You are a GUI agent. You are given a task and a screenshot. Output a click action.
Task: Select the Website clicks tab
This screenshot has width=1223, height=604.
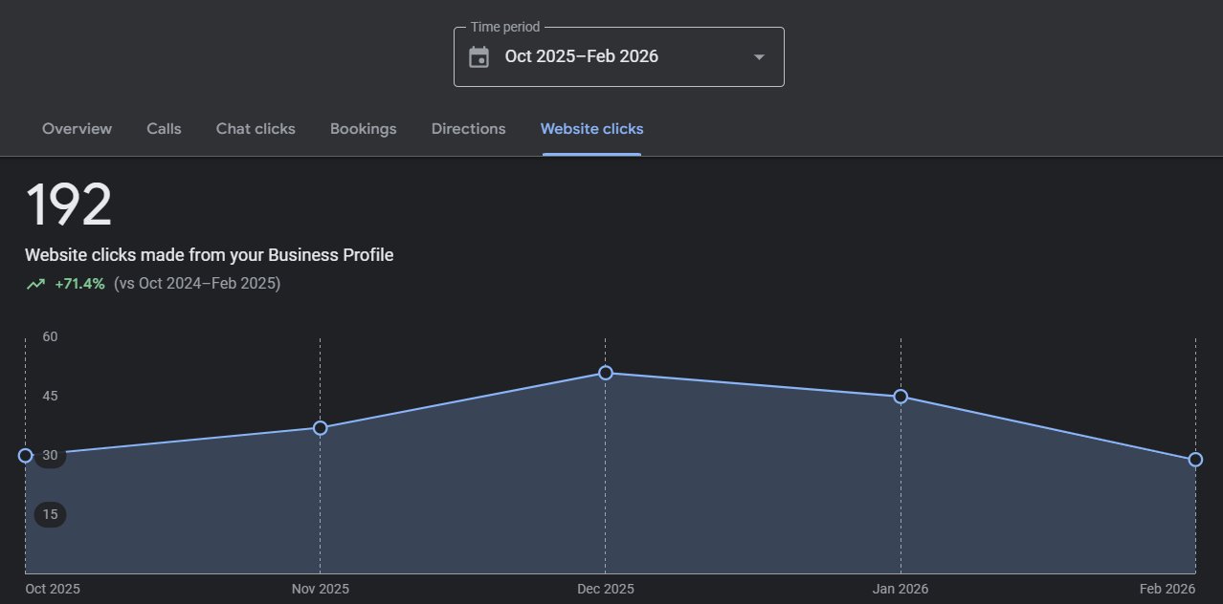(591, 129)
